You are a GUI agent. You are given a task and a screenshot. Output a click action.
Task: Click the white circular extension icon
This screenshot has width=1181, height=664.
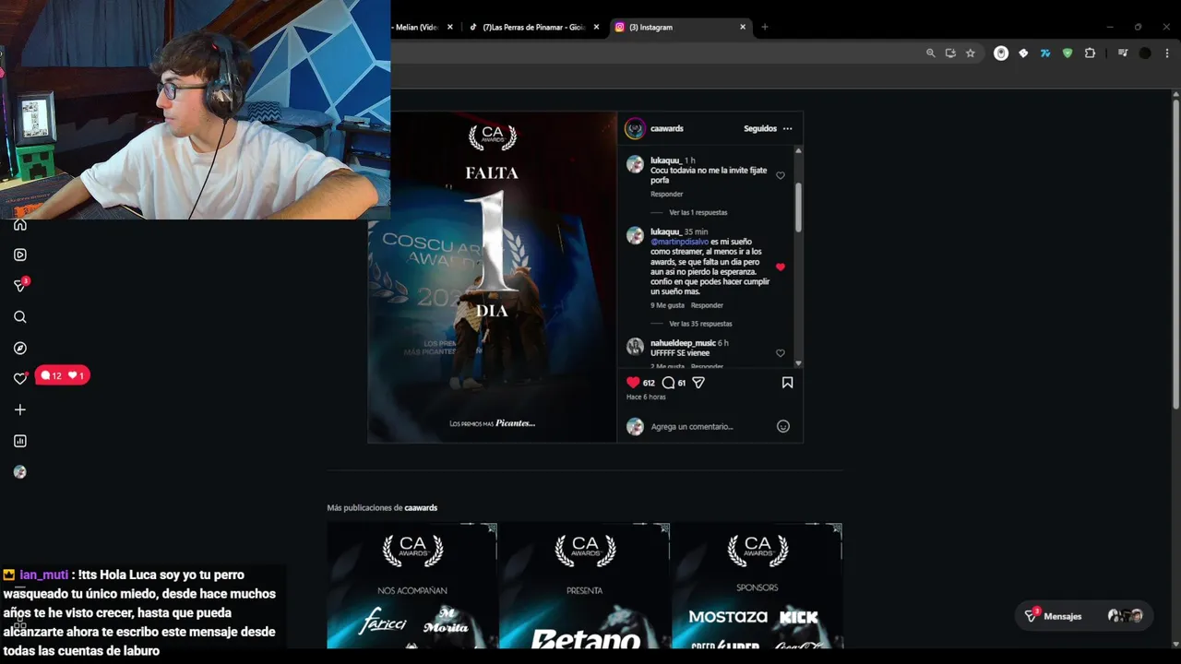pyautogui.click(x=1001, y=53)
